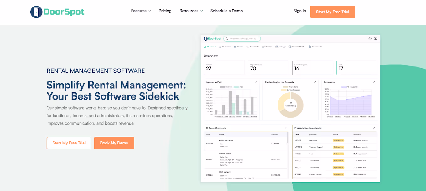Open the dashboard settings gear icon

(370, 39)
